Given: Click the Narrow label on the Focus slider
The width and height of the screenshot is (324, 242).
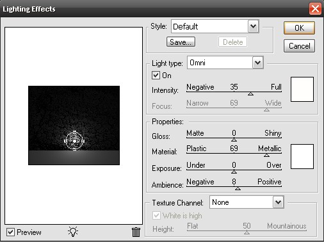Looking at the screenshot, I should click(x=197, y=103).
